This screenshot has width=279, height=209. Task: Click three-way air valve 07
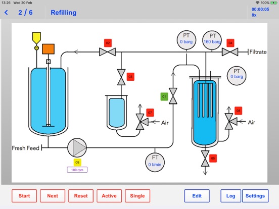coord(142,122)
